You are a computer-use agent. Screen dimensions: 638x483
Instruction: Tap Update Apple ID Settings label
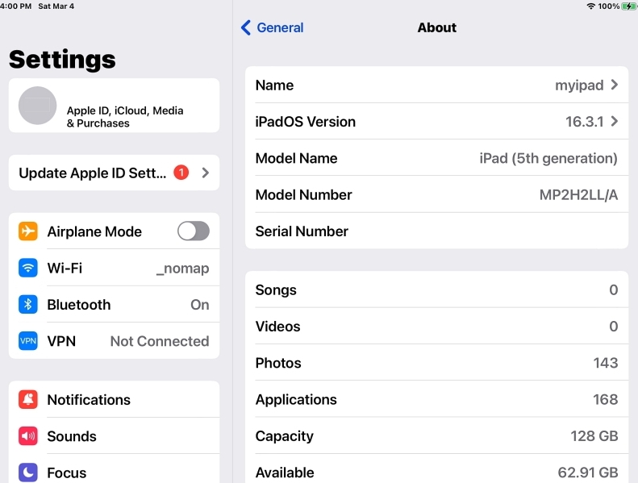pyautogui.click(x=93, y=173)
